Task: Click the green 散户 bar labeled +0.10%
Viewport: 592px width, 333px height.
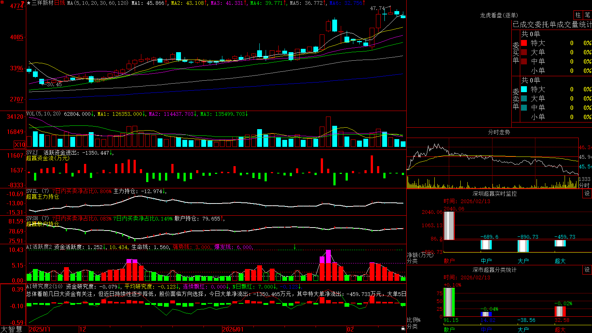Action: point(449,302)
